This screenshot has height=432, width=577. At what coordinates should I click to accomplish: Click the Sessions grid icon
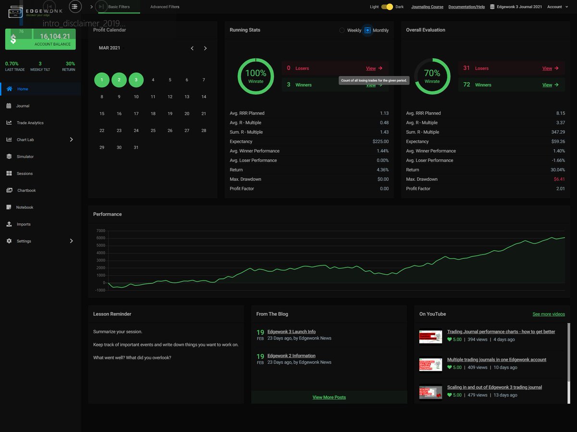coord(9,174)
